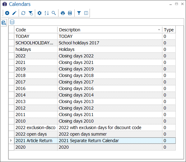Click the Calendars app icon in title bar
The height and width of the screenshot is (162, 186).
(5, 4)
